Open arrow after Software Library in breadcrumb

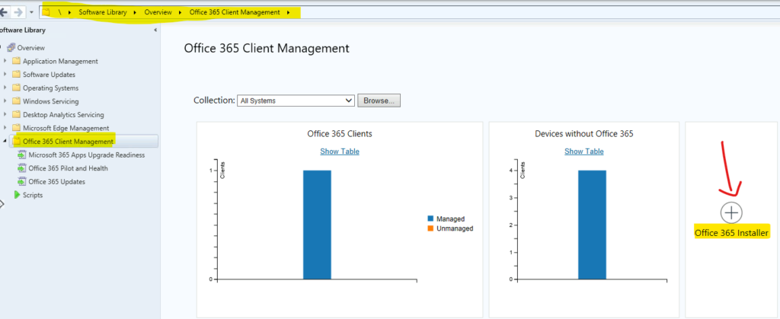click(136, 12)
